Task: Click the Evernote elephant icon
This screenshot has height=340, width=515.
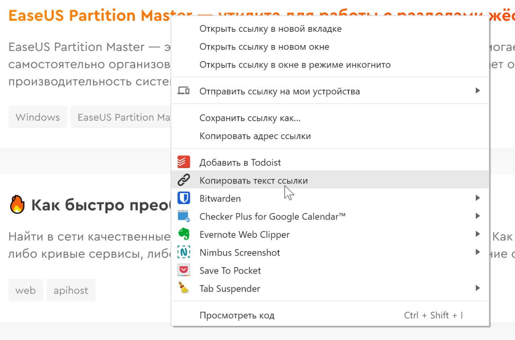Action: (183, 234)
